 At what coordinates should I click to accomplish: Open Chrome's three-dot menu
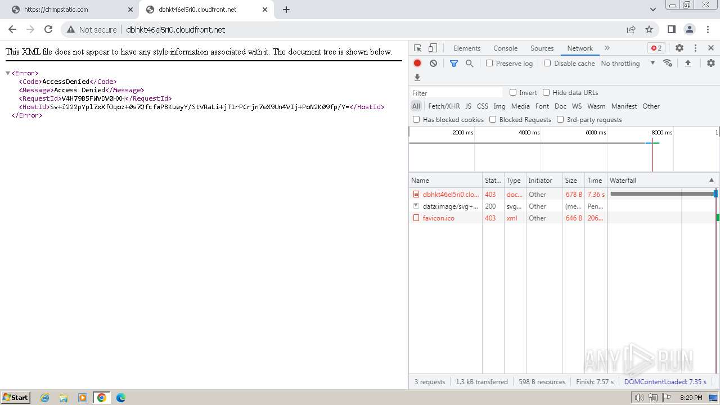708,29
